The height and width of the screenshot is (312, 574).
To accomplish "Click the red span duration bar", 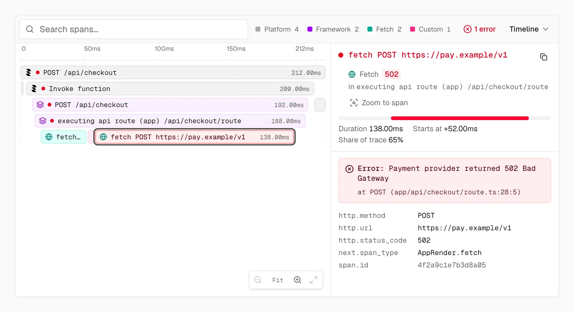I will 460,118.
